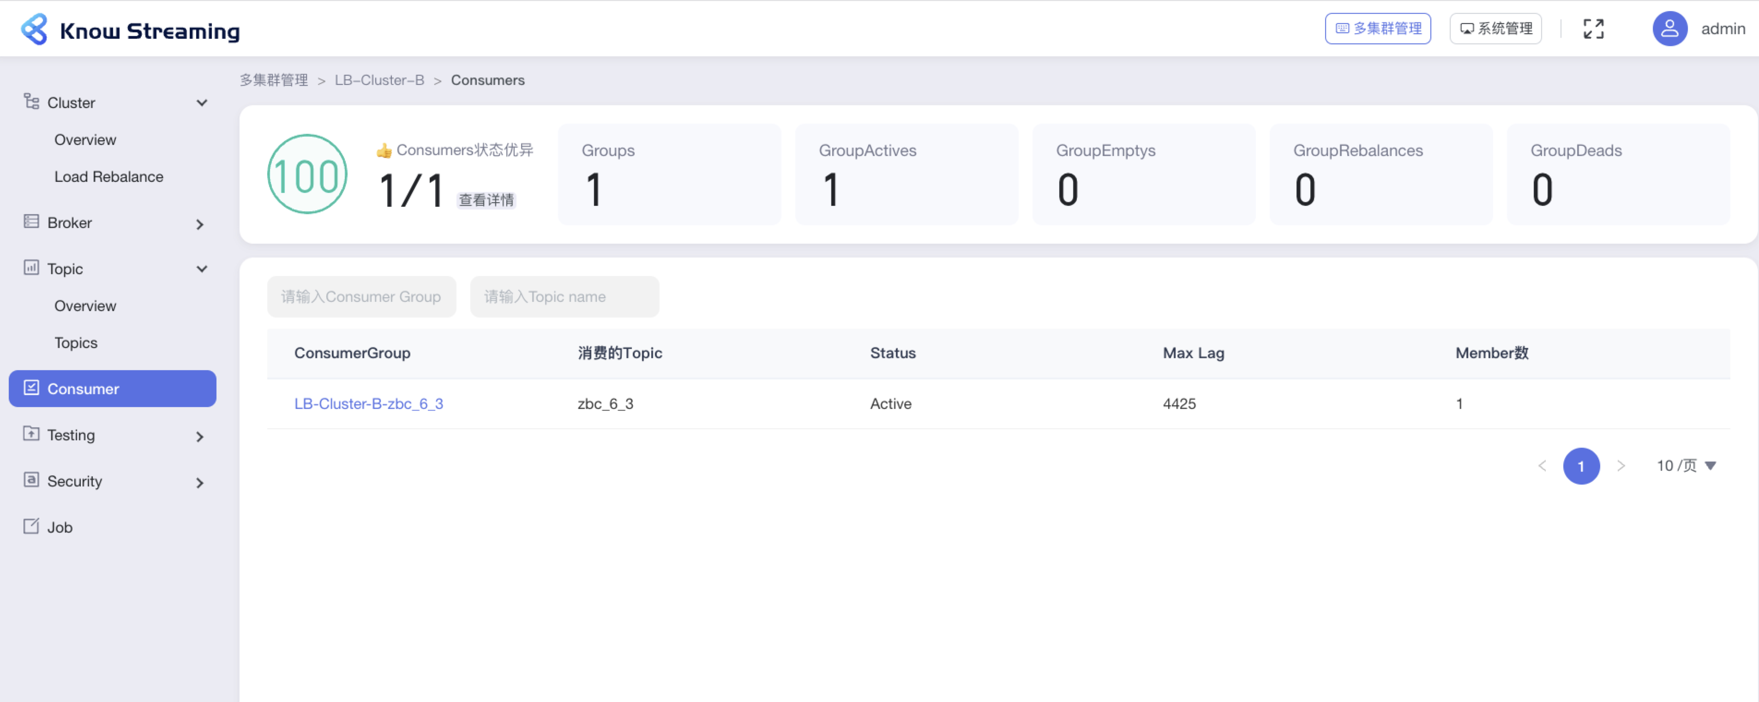Open Load Rebalance under Cluster
Screen dimensions: 1759x702
coord(108,176)
